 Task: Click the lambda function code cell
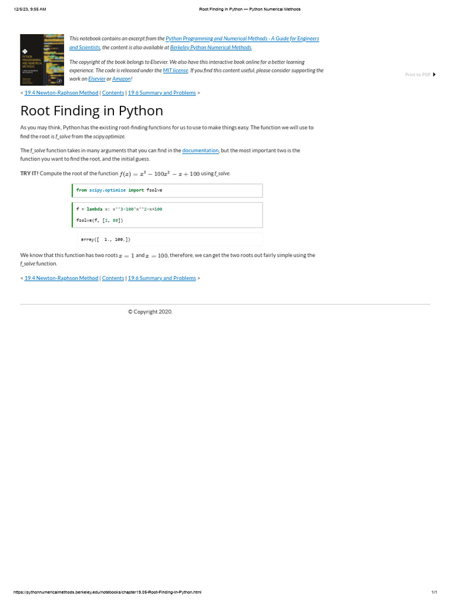click(167, 215)
